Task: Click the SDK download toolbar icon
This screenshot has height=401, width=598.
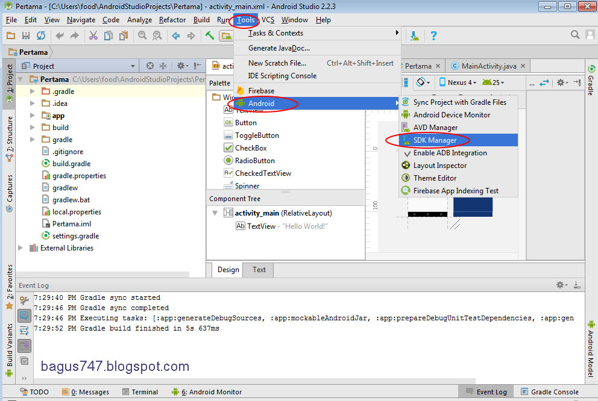Action: (415, 36)
